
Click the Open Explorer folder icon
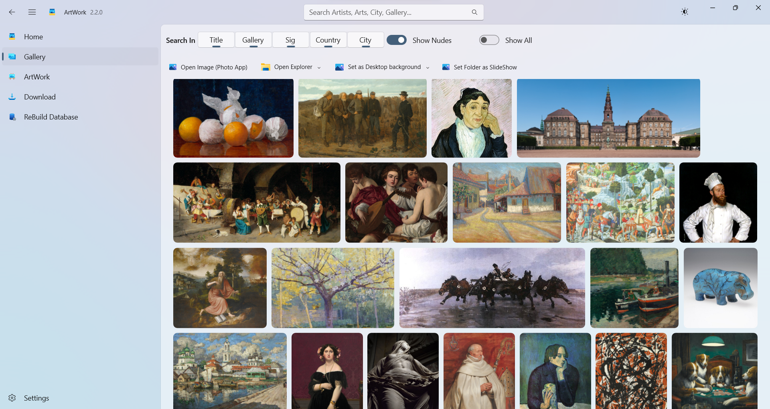pyautogui.click(x=265, y=67)
